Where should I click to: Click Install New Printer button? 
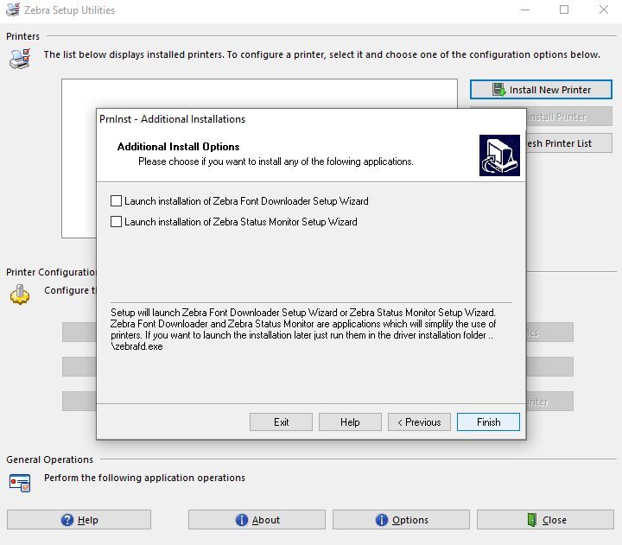click(x=541, y=90)
